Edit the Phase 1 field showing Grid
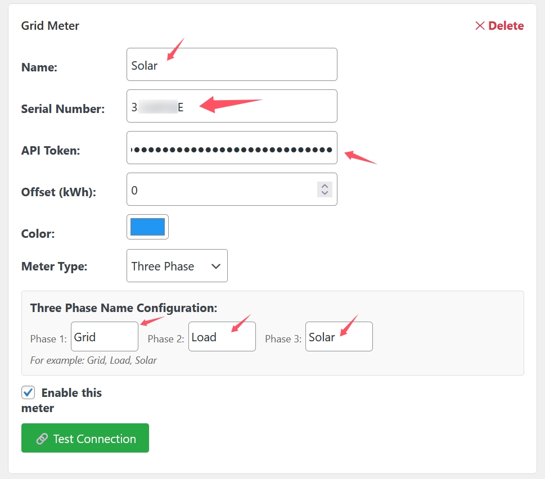This screenshot has width=545, height=479. point(105,337)
